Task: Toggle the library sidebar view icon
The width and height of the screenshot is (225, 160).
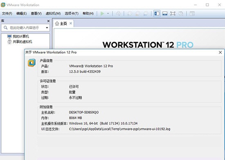Action: [x=157, y=13]
